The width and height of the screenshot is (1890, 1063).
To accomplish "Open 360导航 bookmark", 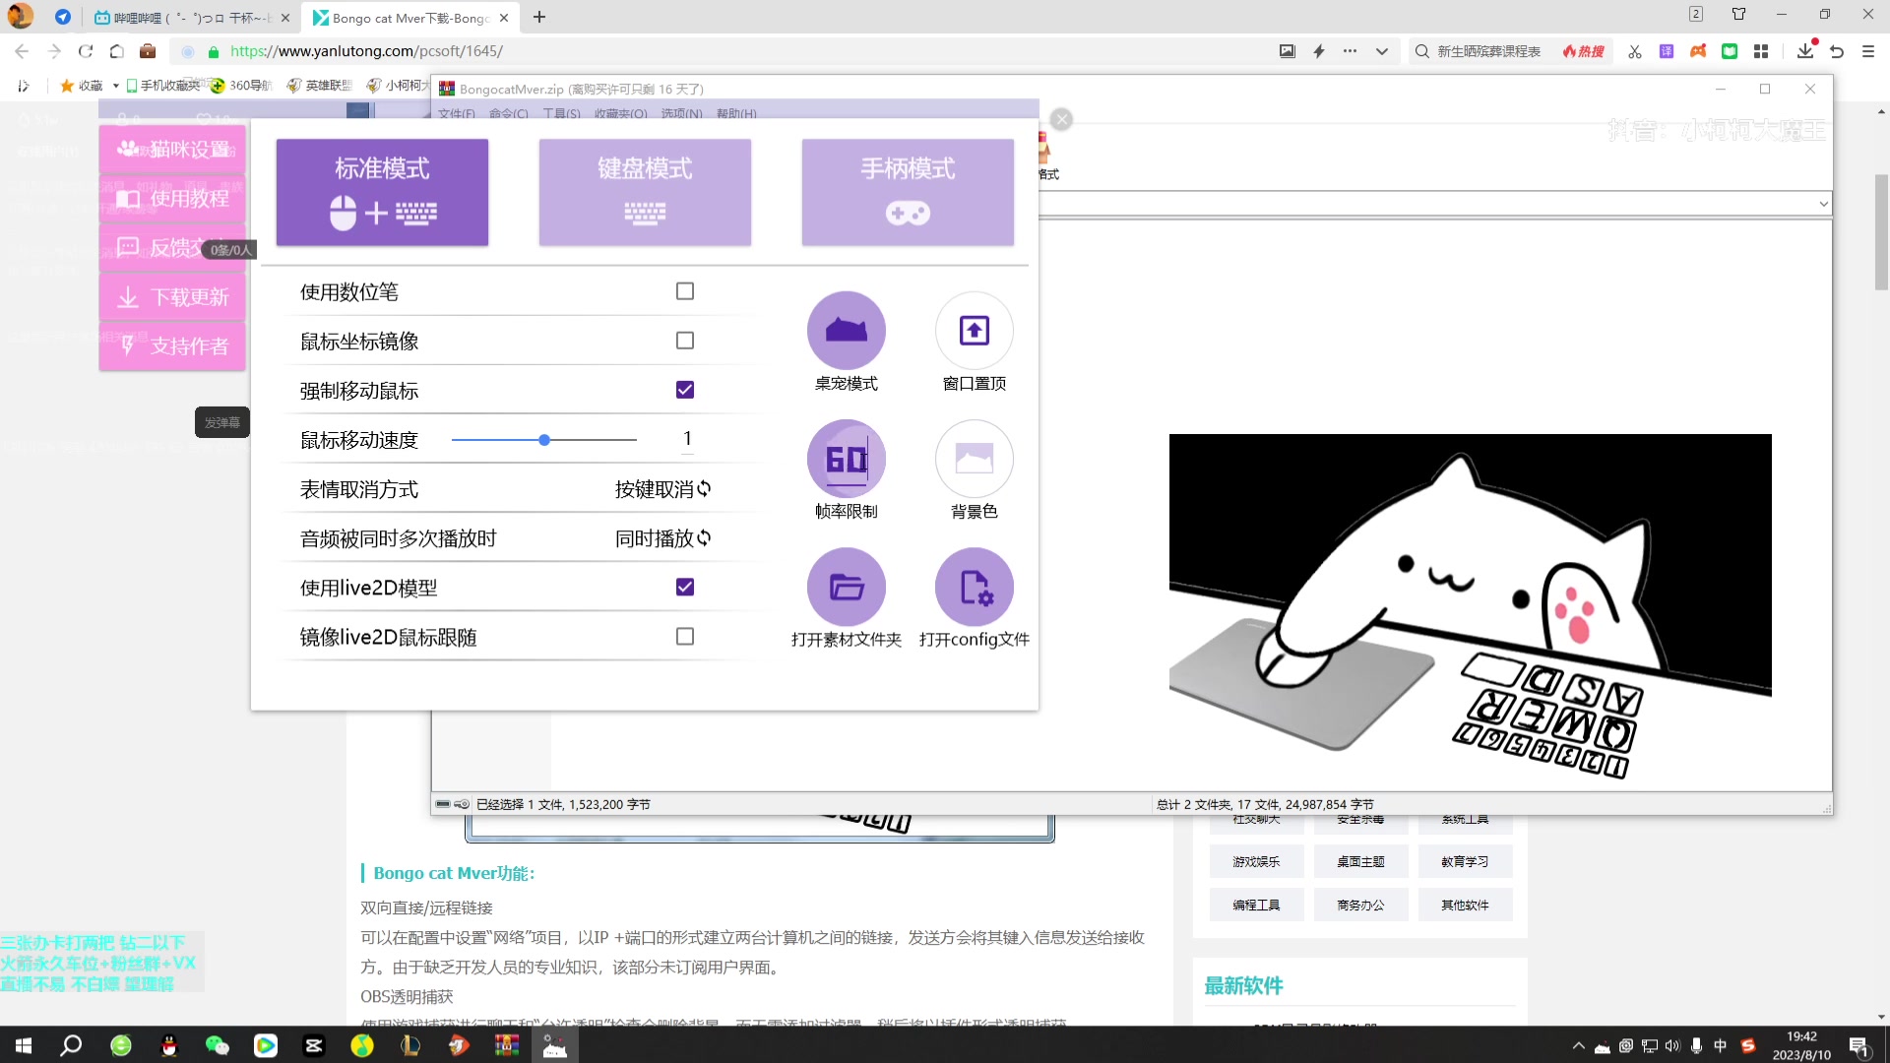I will pos(241,86).
